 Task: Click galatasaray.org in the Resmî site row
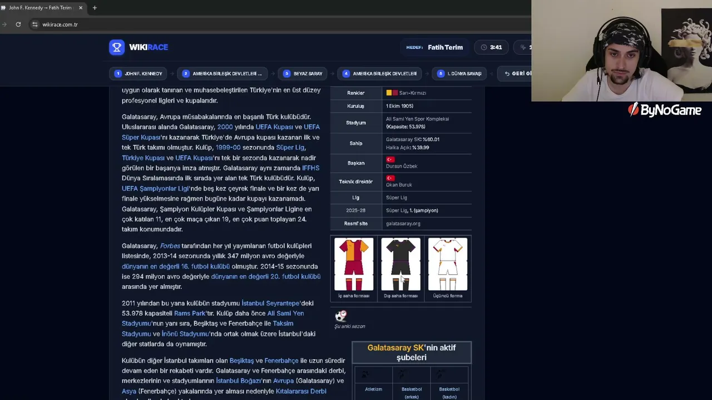coord(403,224)
